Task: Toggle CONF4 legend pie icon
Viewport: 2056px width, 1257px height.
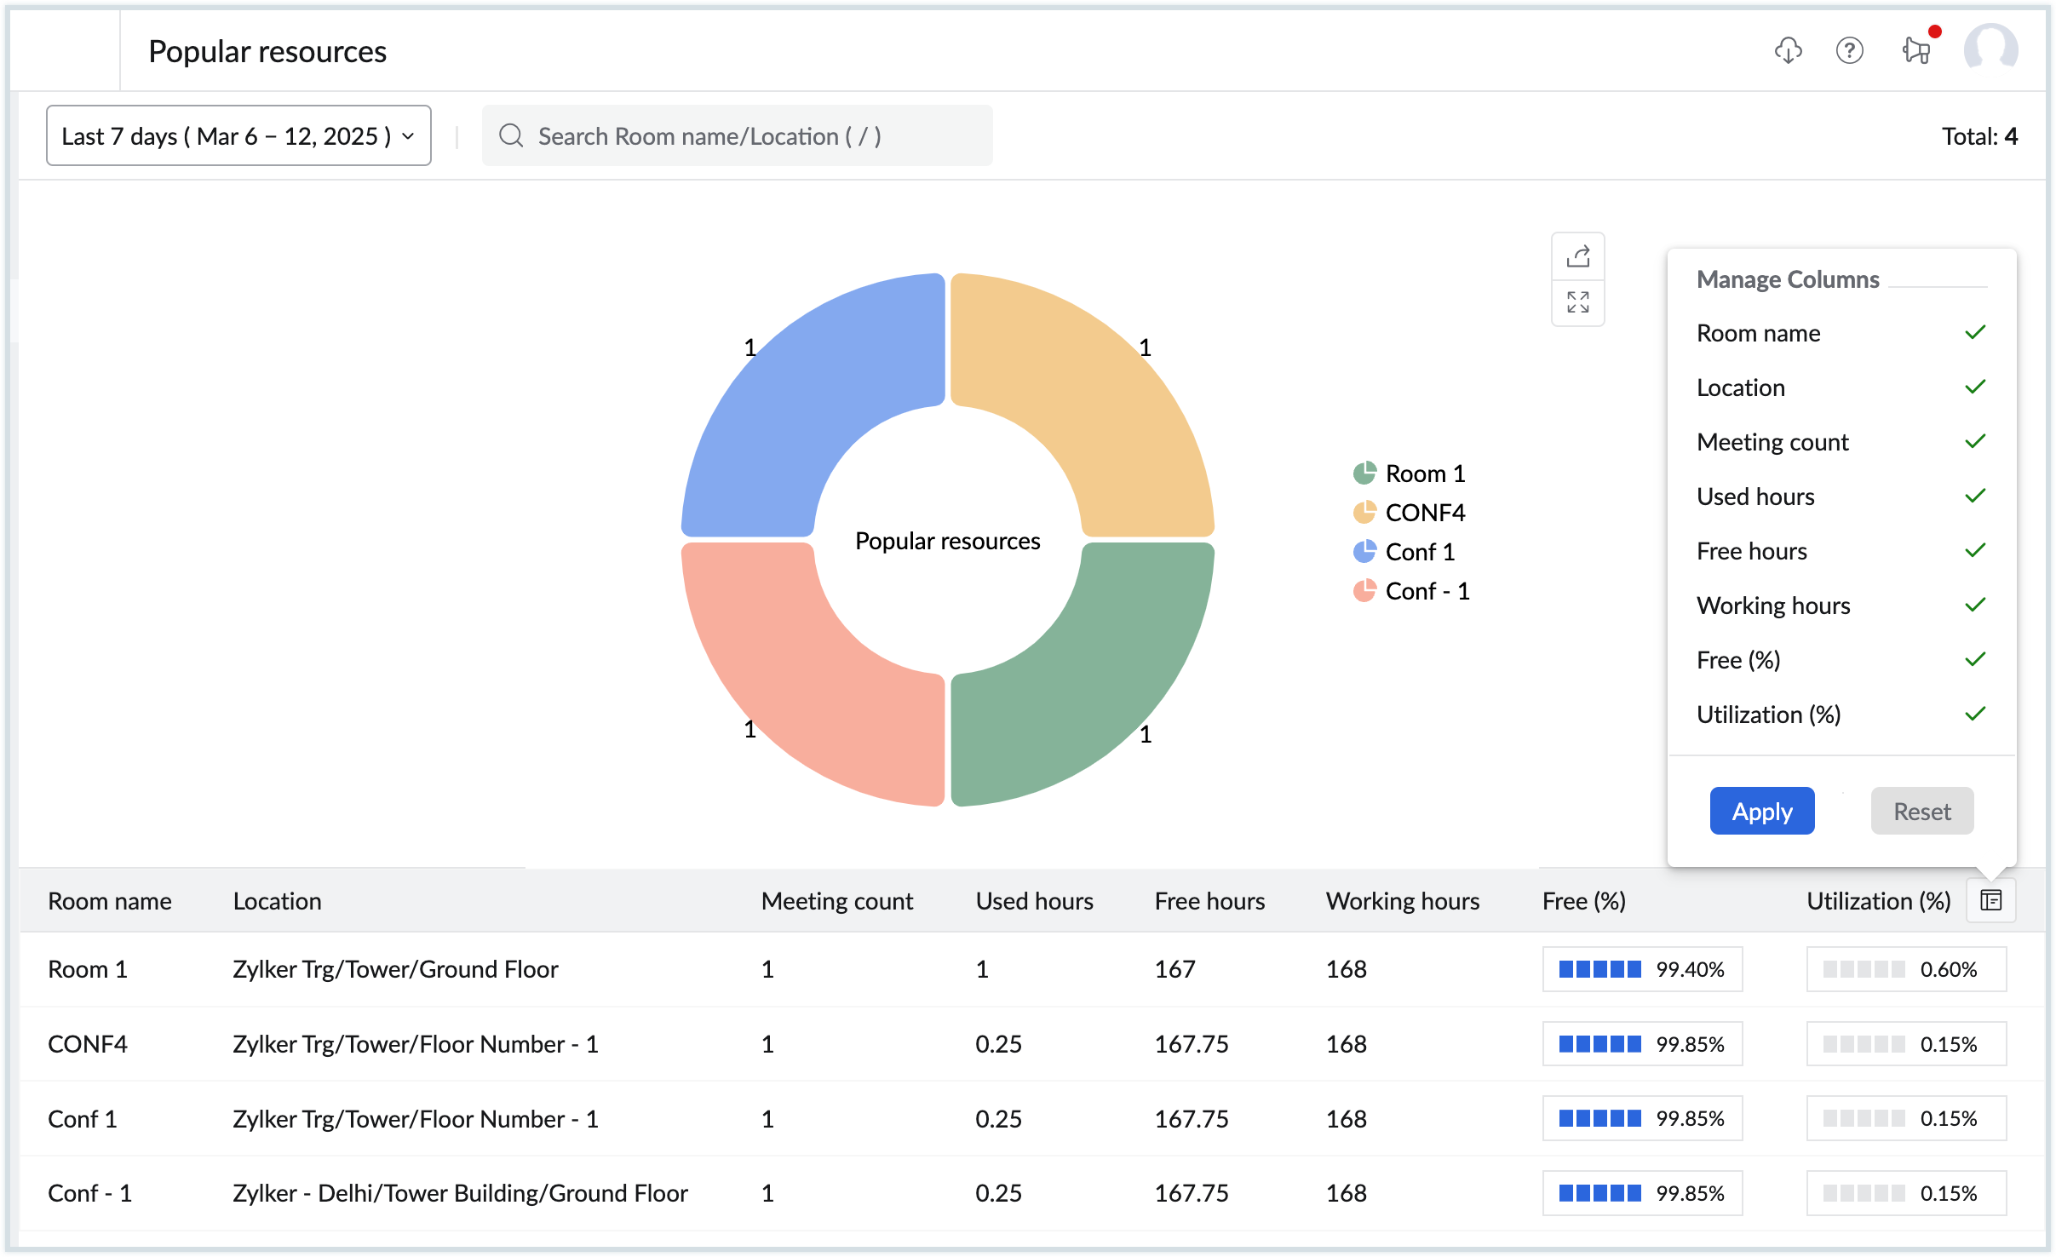Action: point(1364,513)
